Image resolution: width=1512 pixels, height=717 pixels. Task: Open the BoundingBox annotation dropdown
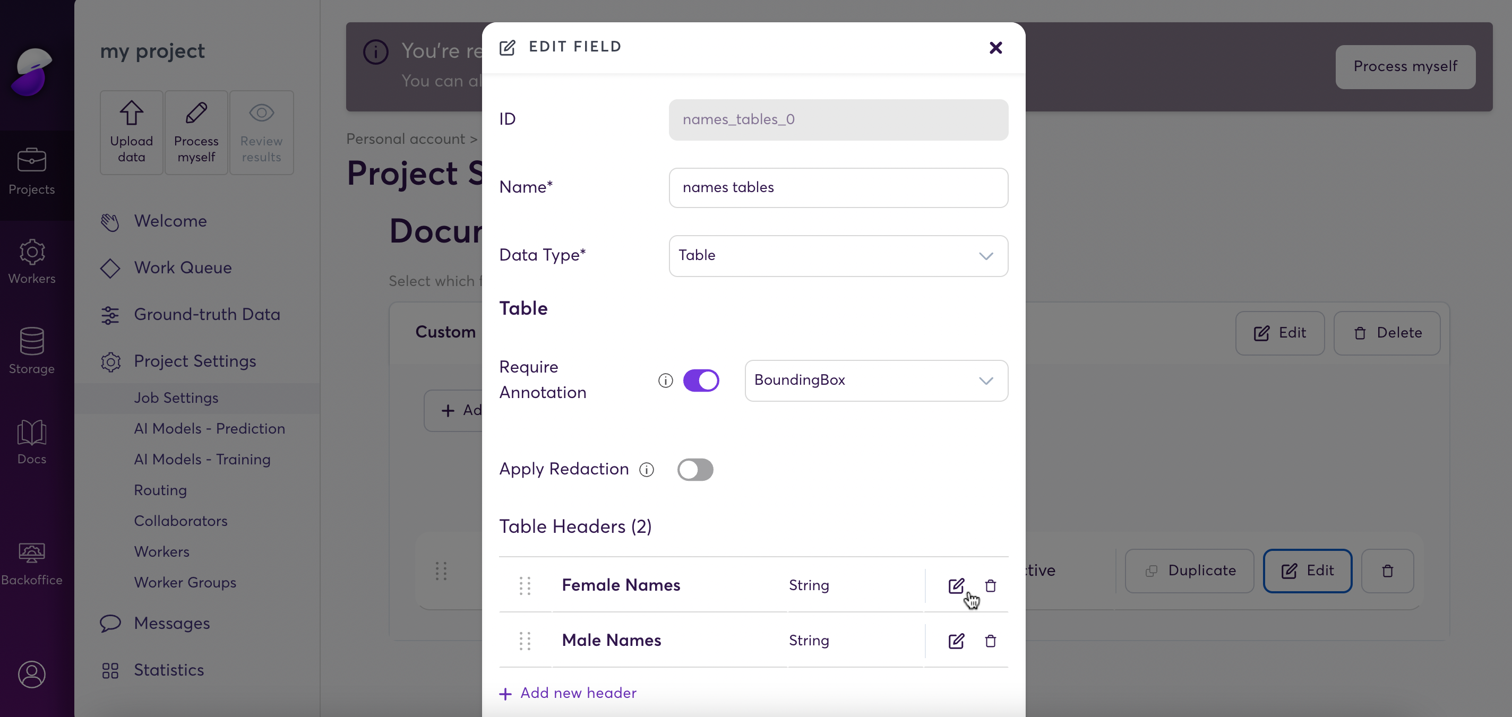[876, 380]
